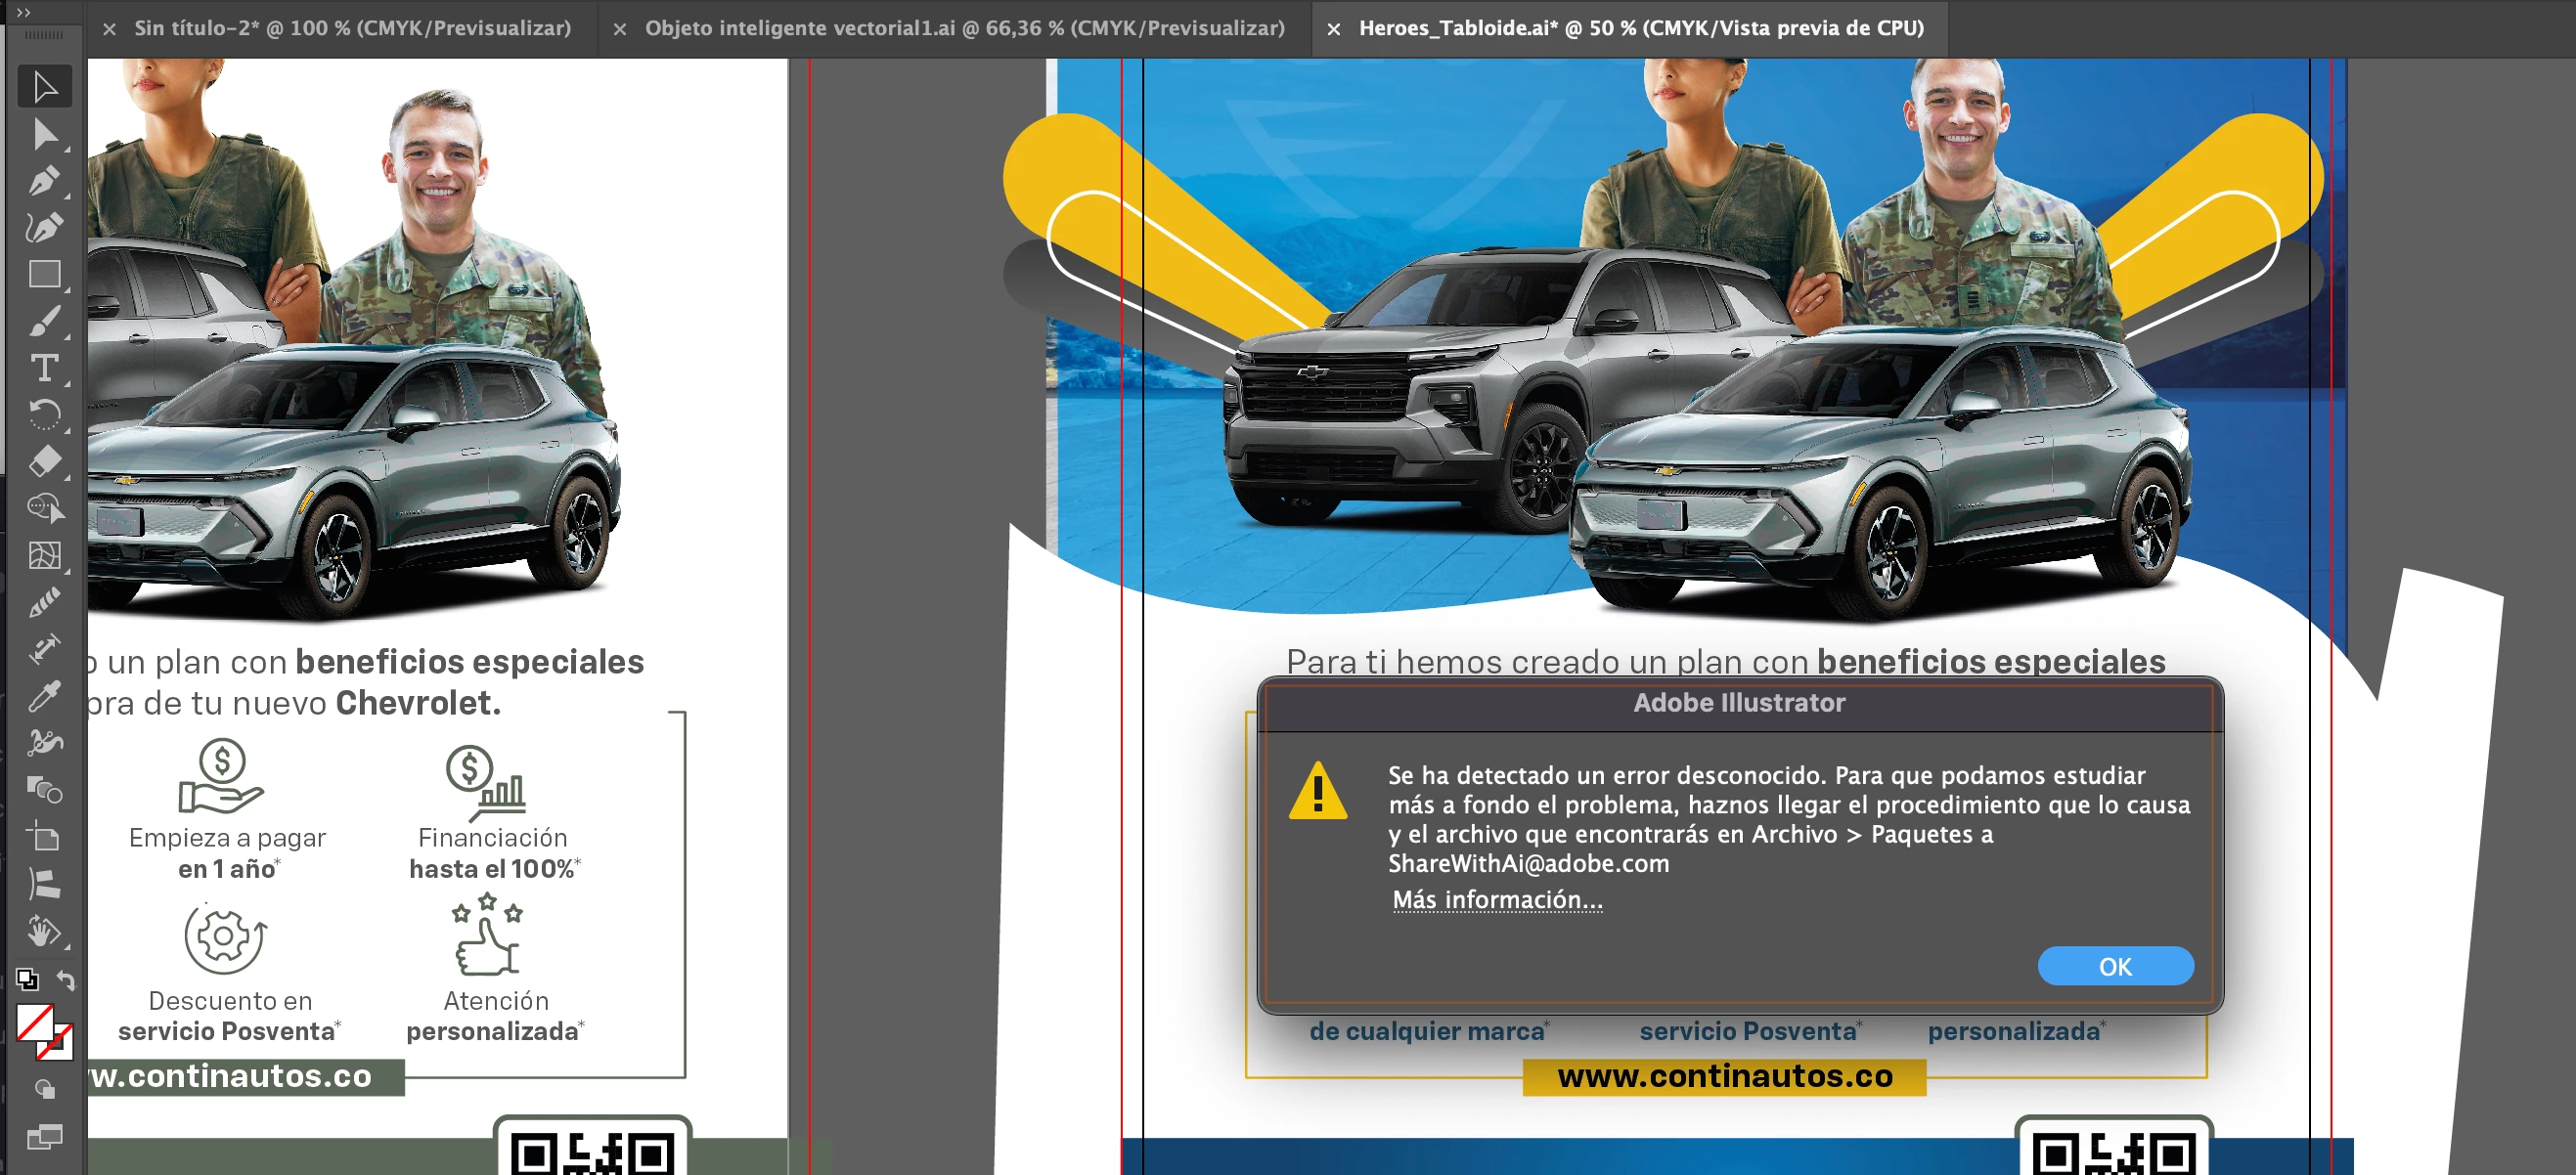Select the Eyedropper tool

click(44, 696)
